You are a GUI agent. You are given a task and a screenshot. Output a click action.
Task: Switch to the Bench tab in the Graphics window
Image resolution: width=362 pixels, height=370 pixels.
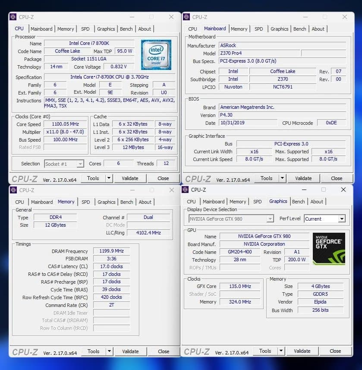click(299, 201)
